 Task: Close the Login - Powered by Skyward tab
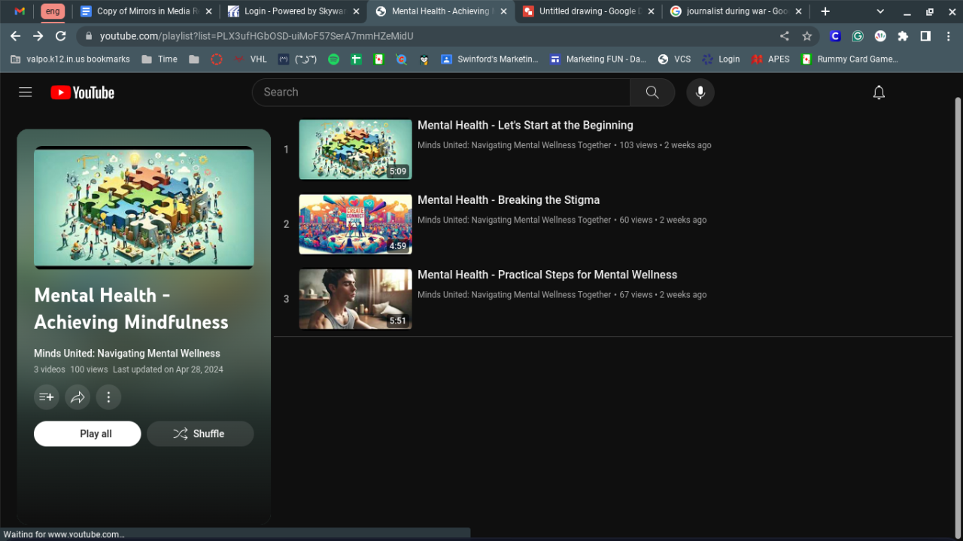(x=357, y=11)
